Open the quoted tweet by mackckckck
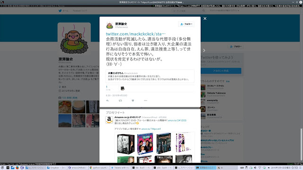Viewport: 303px width, 170px height. [150, 76]
